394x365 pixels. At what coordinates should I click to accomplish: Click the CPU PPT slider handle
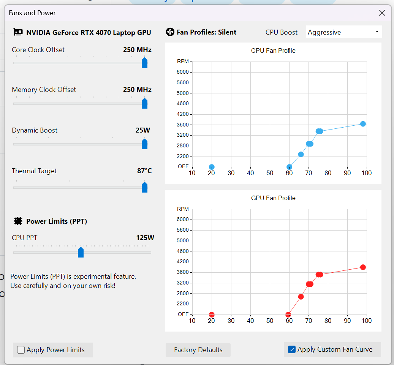[x=81, y=252]
